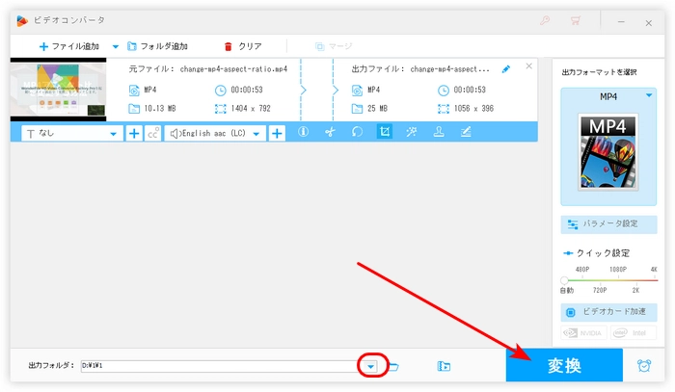Click フォルダ追加 to add a folder
Viewport: 675px width, 392px height.
157,45
